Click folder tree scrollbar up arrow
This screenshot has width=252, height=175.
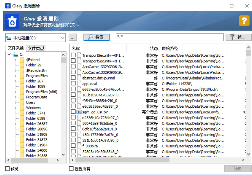pyautogui.click(x=63, y=55)
